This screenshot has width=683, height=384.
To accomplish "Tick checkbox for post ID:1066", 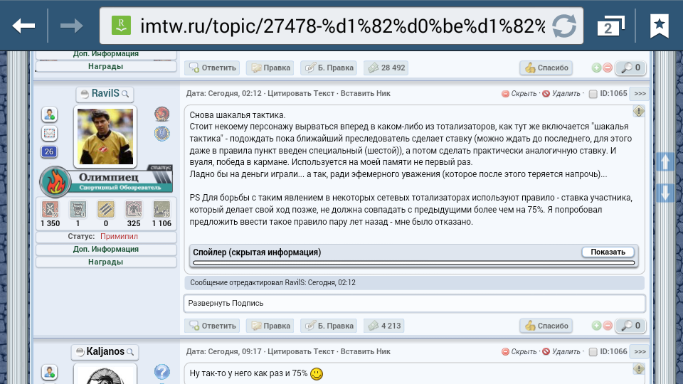I will click(593, 352).
